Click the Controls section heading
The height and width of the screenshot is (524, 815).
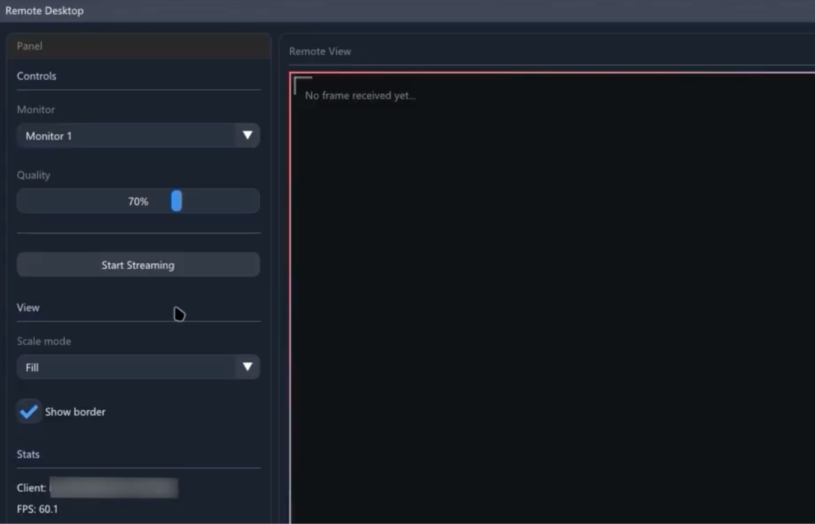(36, 76)
